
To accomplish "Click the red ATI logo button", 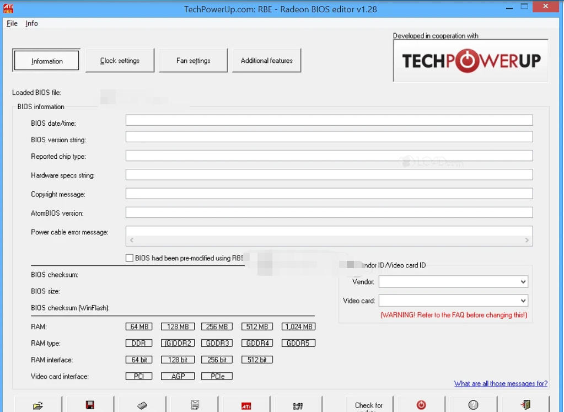I will click(x=246, y=405).
